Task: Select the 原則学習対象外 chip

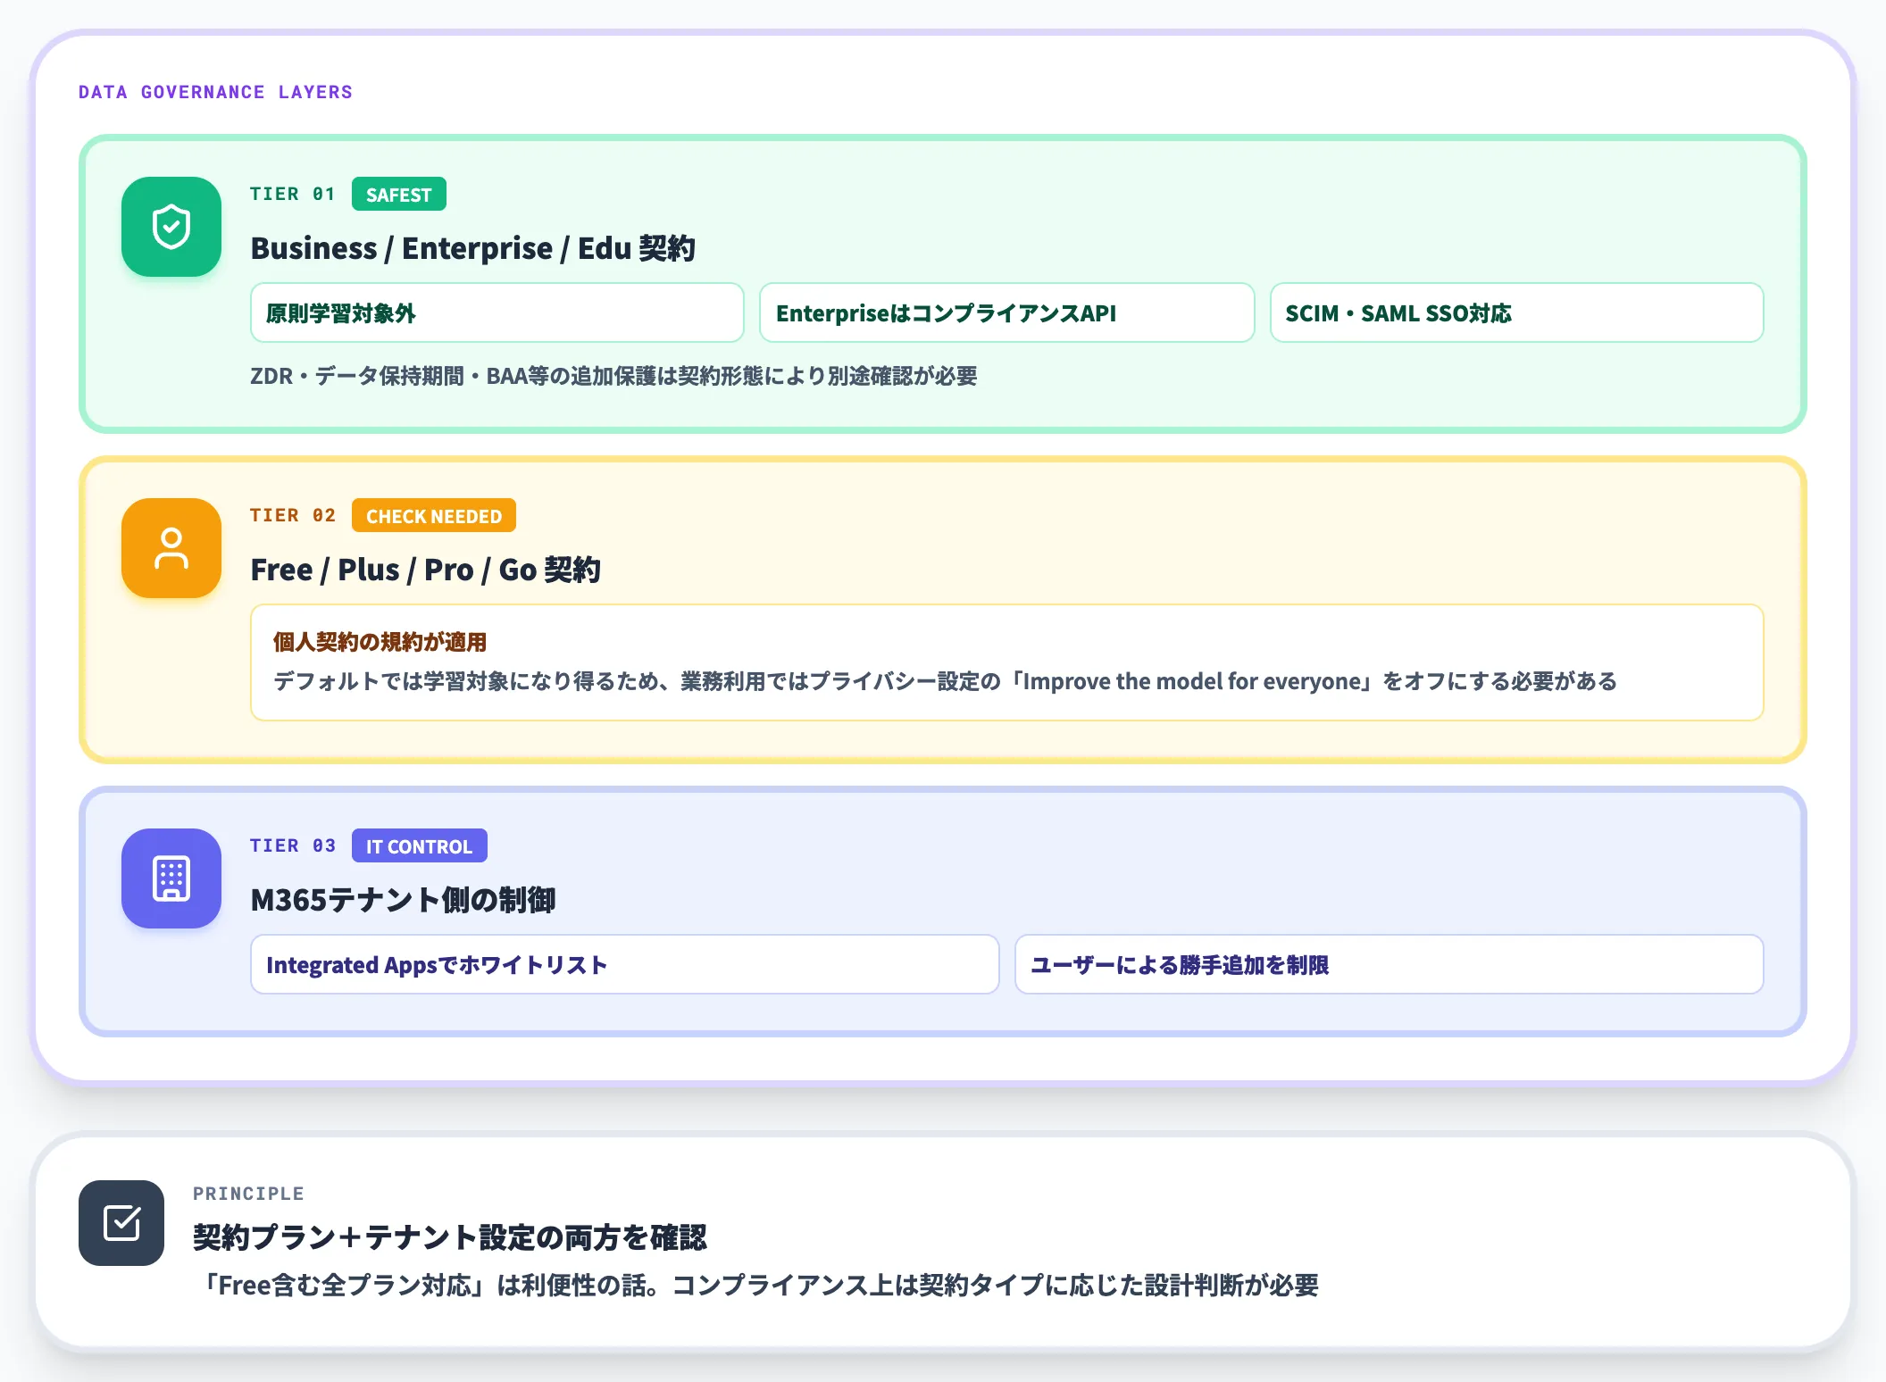Action: coord(497,313)
